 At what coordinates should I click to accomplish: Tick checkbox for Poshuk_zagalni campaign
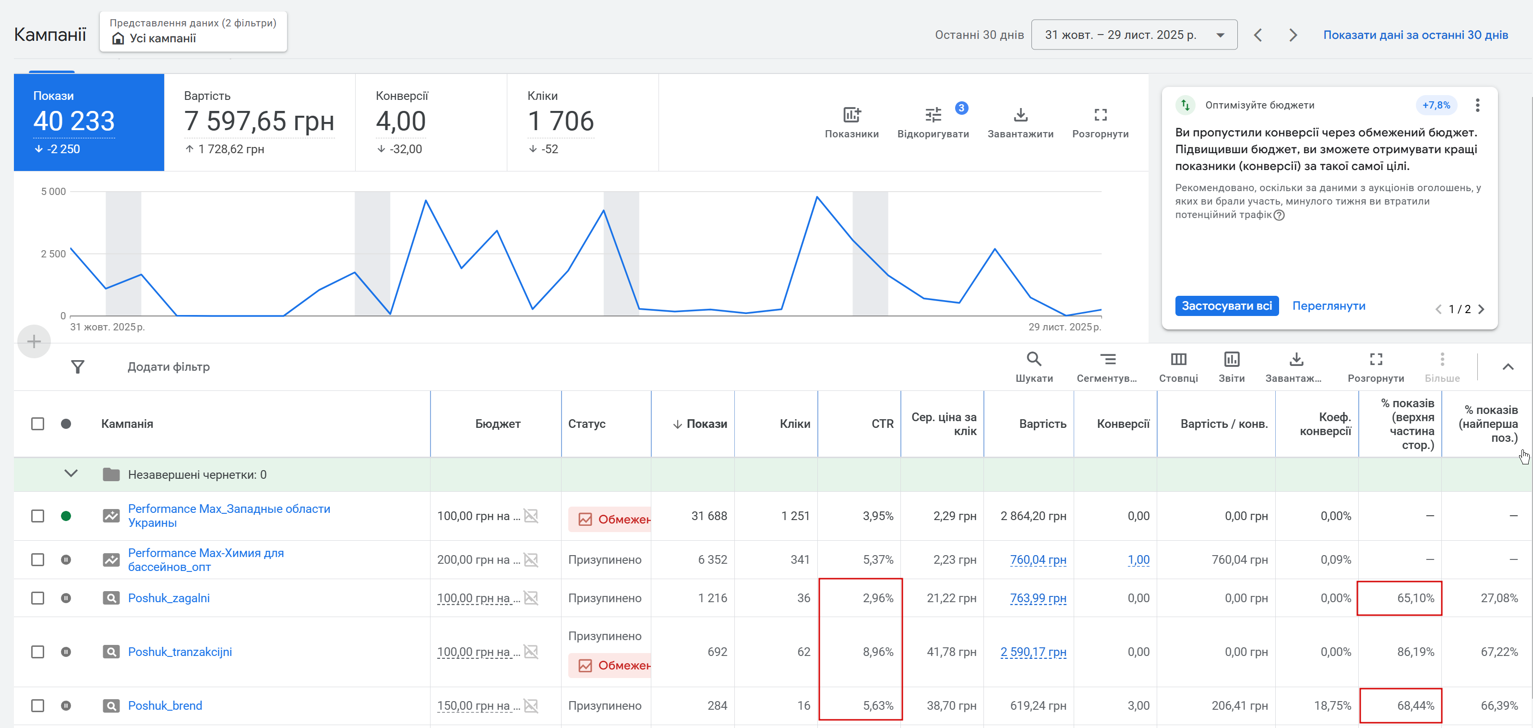pyautogui.click(x=37, y=598)
